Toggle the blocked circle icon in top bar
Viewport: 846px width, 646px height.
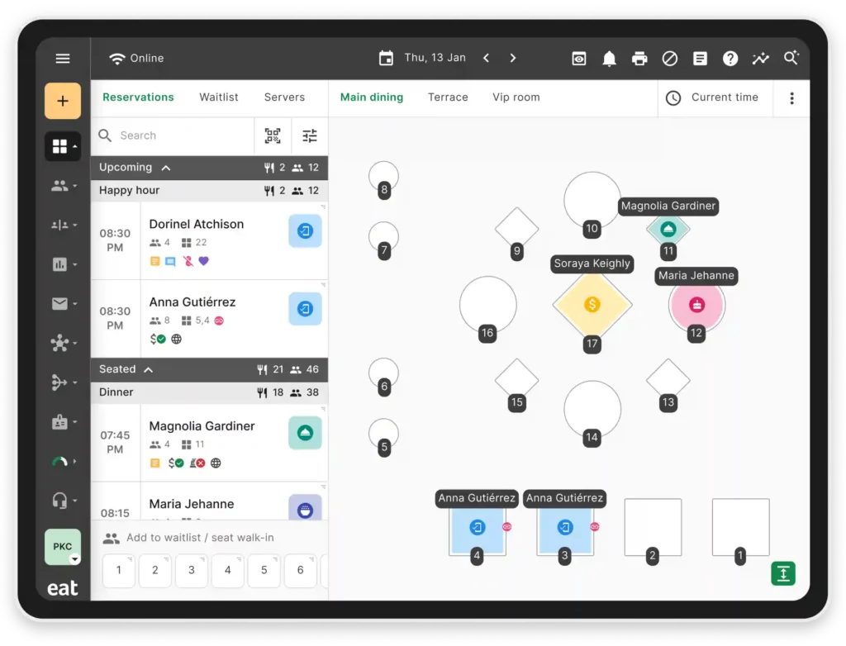pyautogui.click(x=670, y=59)
